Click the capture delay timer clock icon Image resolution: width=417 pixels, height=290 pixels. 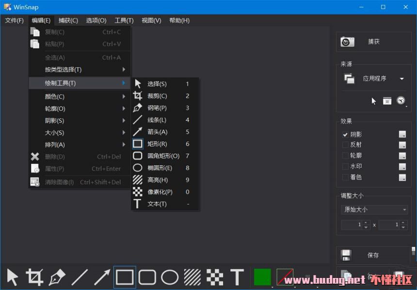pyautogui.click(x=401, y=101)
